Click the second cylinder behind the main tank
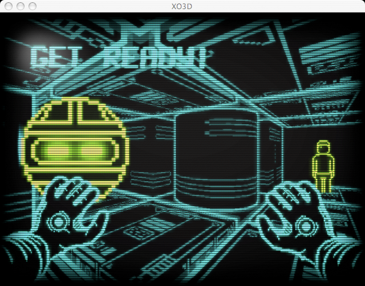365x286 pixels. click(x=271, y=154)
